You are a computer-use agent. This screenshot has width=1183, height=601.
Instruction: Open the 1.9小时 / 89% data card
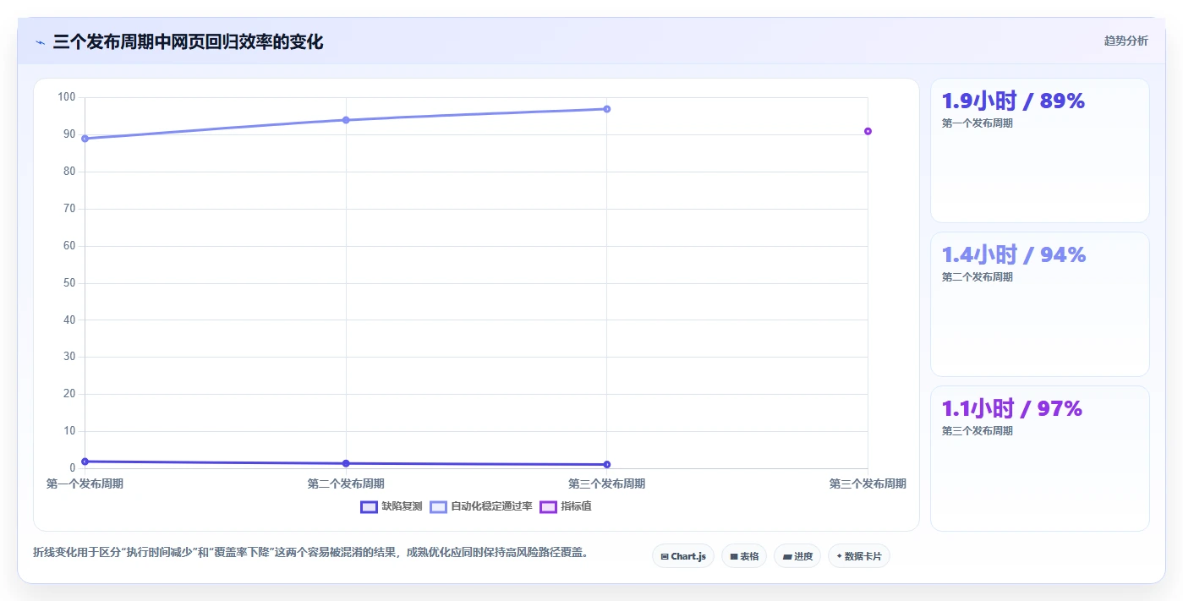(1040, 150)
